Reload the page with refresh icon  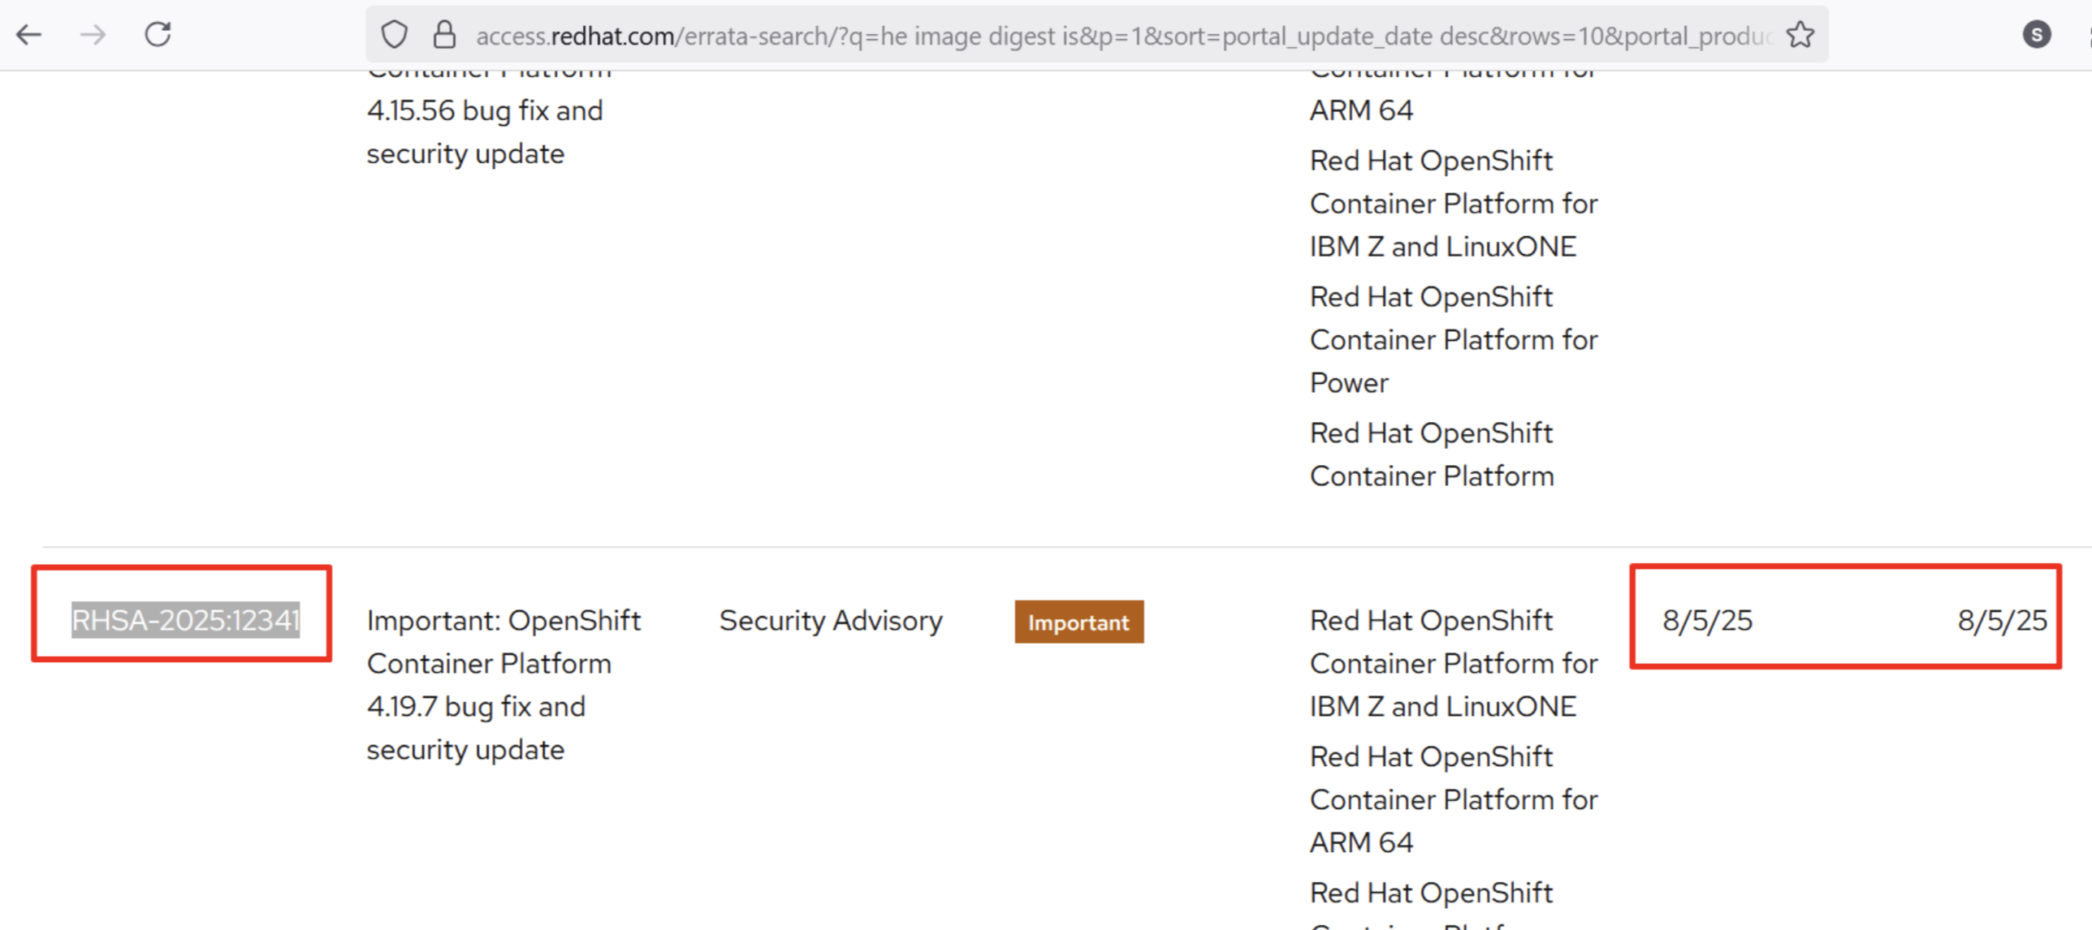point(158,35)
